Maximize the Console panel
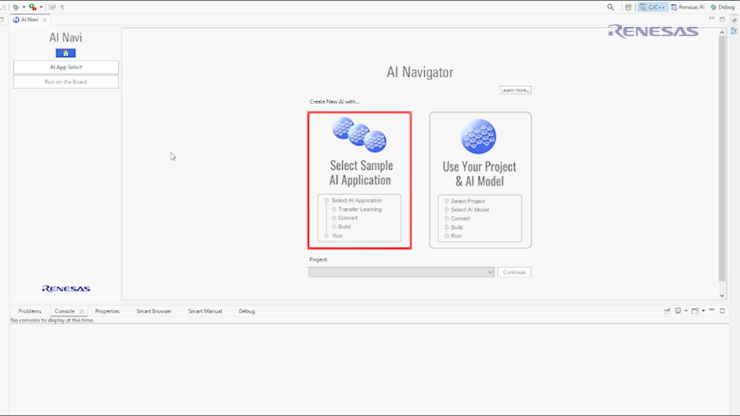Screen dimensions: 740x416 click(x=722, y=311)
